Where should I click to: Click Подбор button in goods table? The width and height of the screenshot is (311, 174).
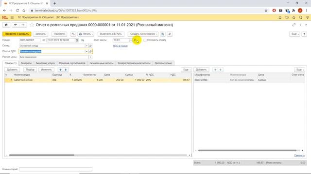point(30,70)
